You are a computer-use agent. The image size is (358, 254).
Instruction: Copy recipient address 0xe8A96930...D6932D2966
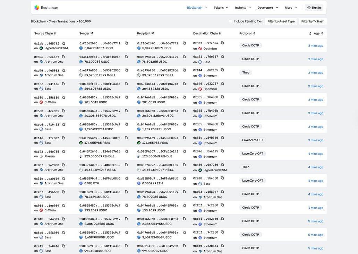tap(184, 70)
